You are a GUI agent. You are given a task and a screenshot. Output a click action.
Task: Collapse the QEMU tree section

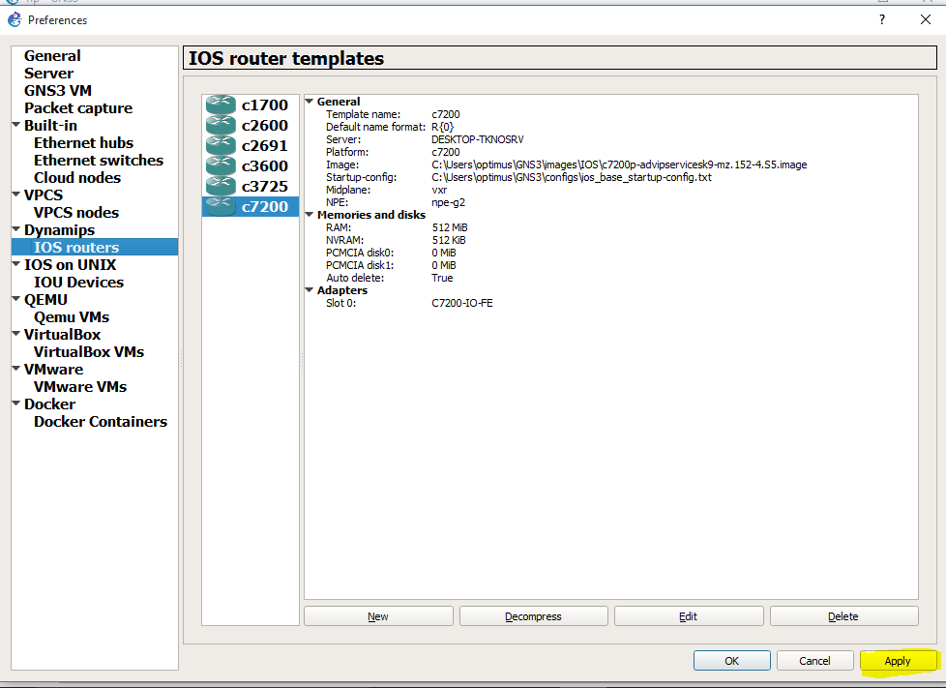point(16,299)
